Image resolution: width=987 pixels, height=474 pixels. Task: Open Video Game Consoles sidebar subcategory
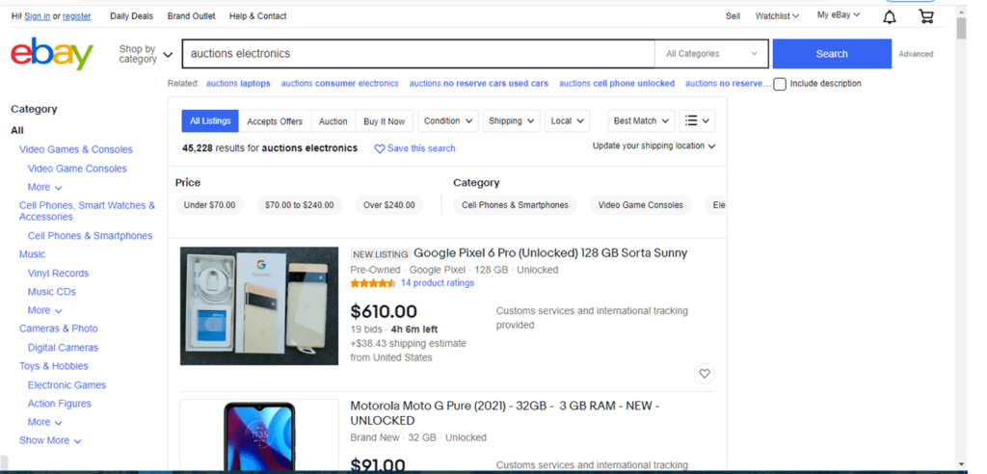tap(77, 169)
